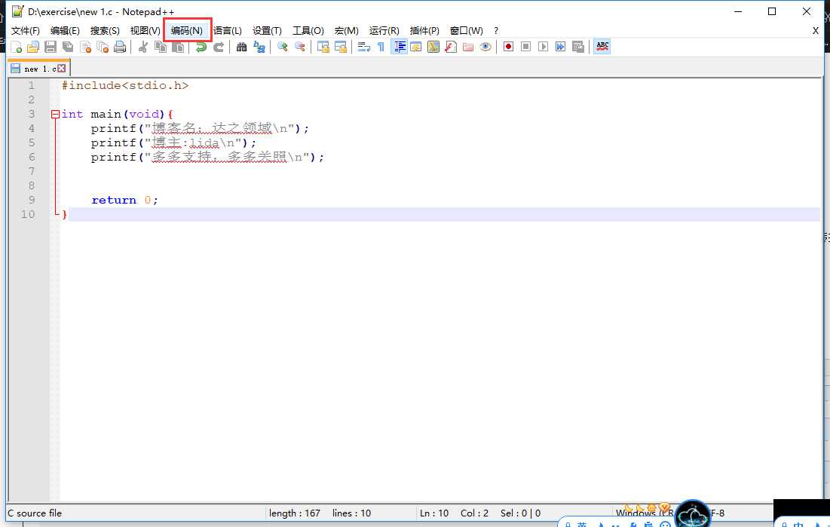Click the printf line containing lida
Image resolution: width=830 pixels, height=527 pixels.
(x=173, y=142)
